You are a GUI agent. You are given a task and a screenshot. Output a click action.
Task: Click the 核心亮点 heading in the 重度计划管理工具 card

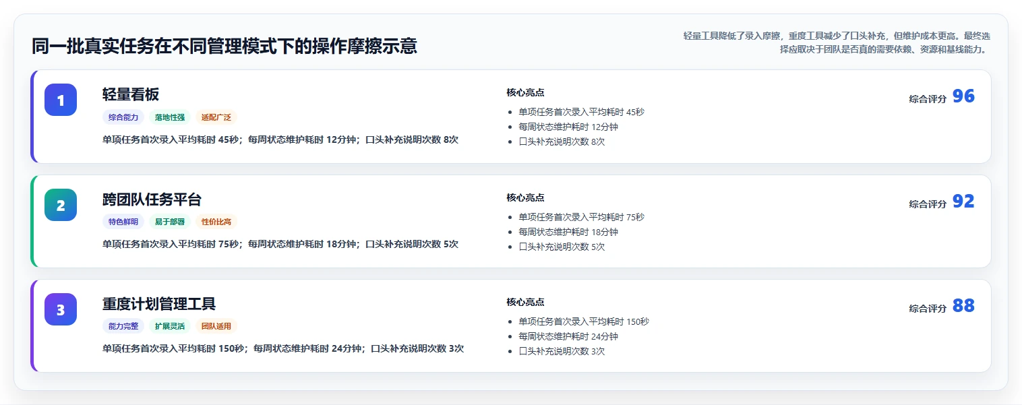tap(525, 302)
